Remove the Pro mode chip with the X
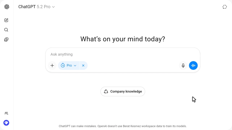Viewport: 232px width, 130px height. pos(83,65)
